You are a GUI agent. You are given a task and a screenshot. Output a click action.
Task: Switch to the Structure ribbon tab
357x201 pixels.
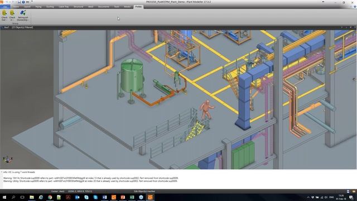pos(78,7)
